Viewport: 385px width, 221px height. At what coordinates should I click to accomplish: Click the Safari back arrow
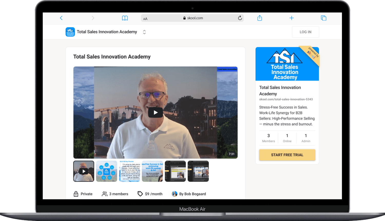[x=61, y=18]
